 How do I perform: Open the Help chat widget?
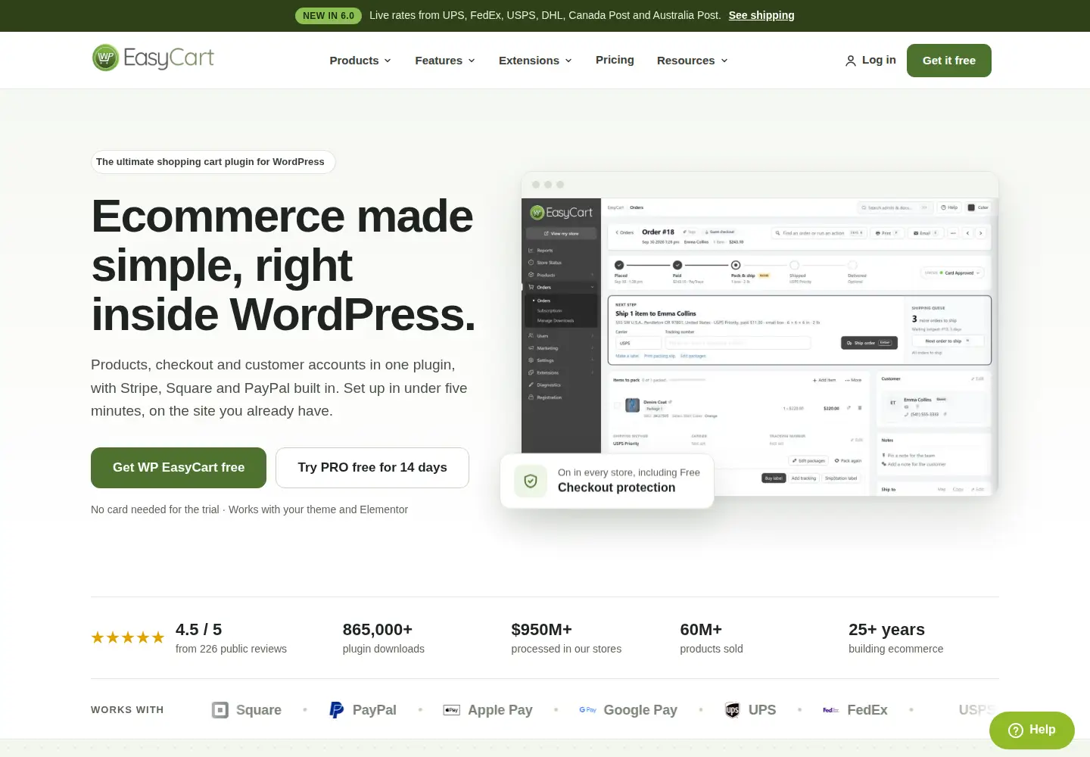point(1032,730)
